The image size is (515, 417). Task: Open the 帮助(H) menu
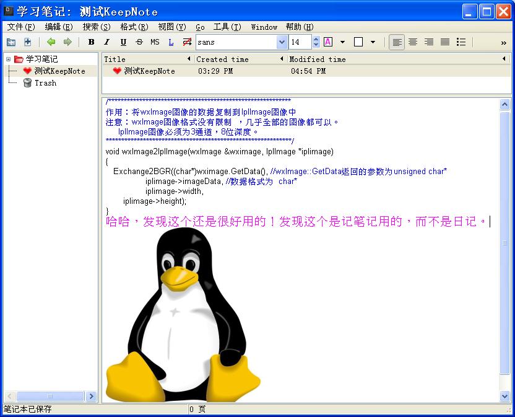pos(300,27)
